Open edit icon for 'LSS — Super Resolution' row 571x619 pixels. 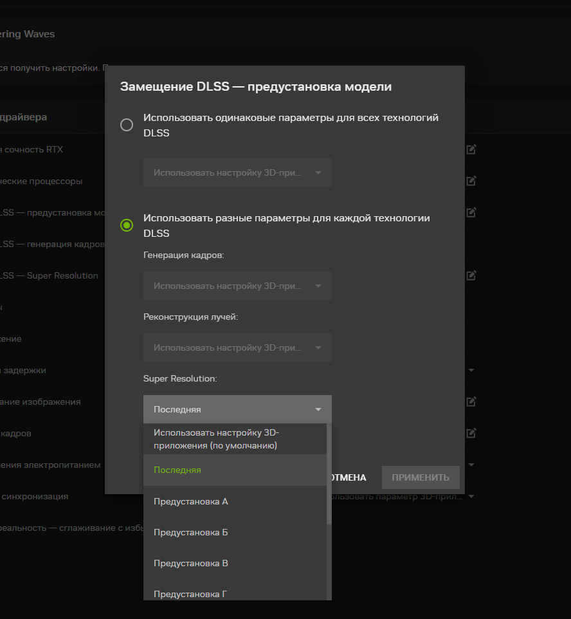click(x=471, y=275)
